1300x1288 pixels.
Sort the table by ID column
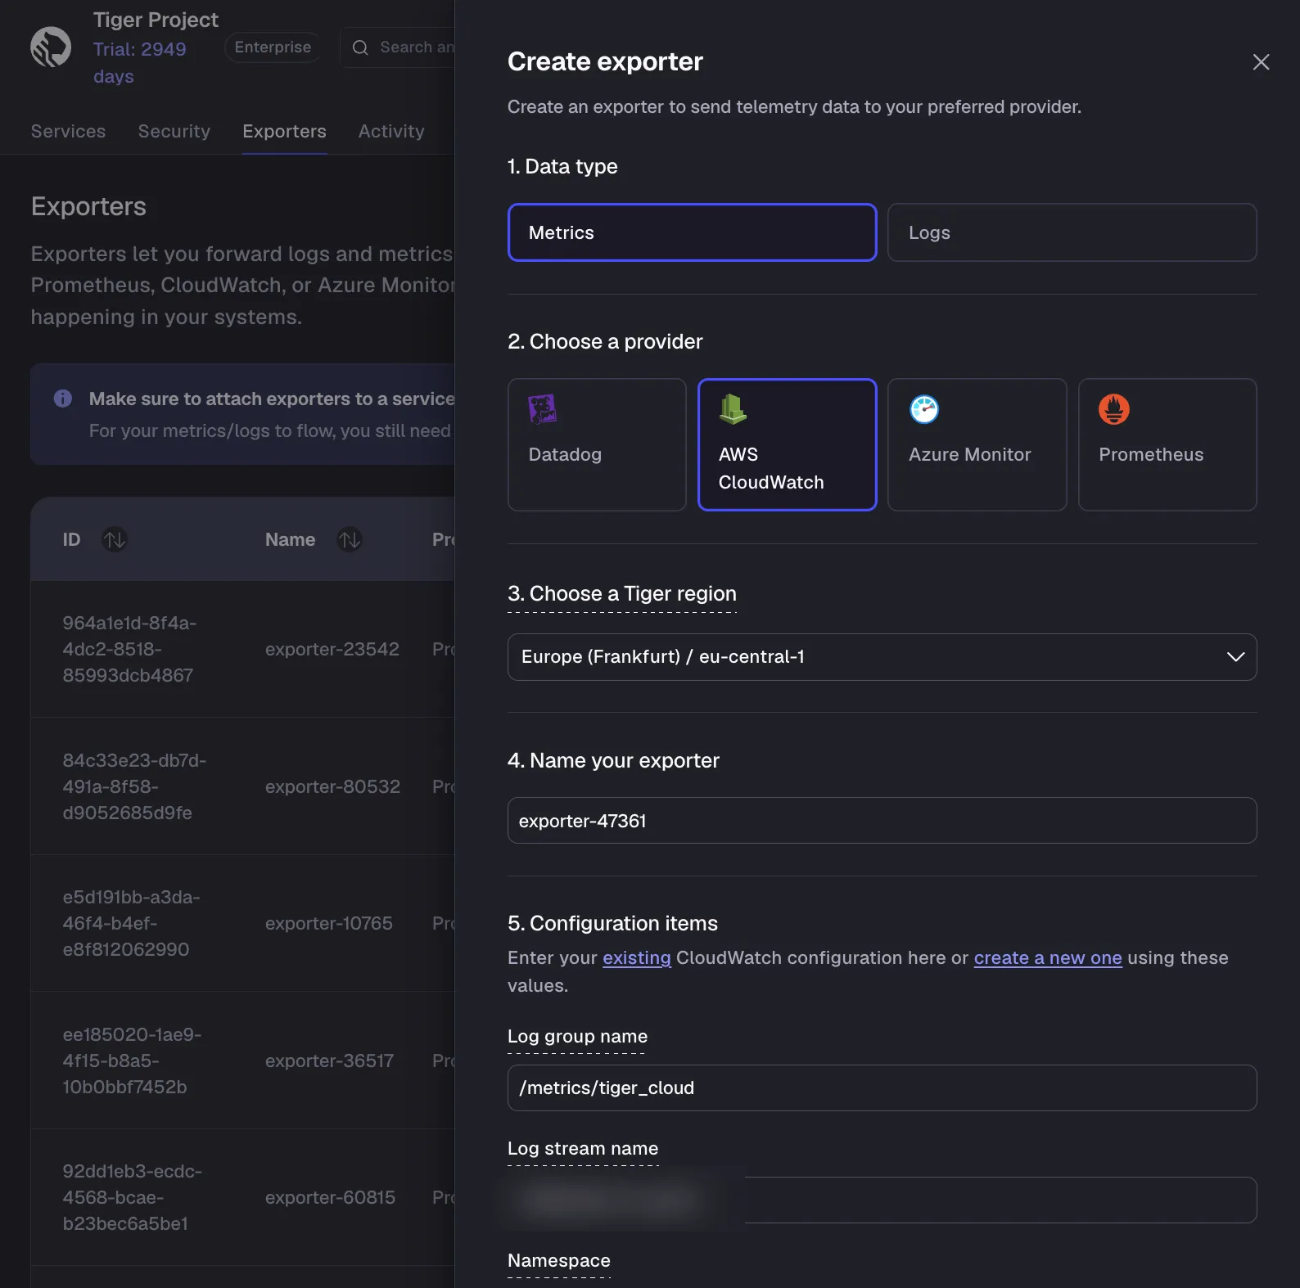115,540
